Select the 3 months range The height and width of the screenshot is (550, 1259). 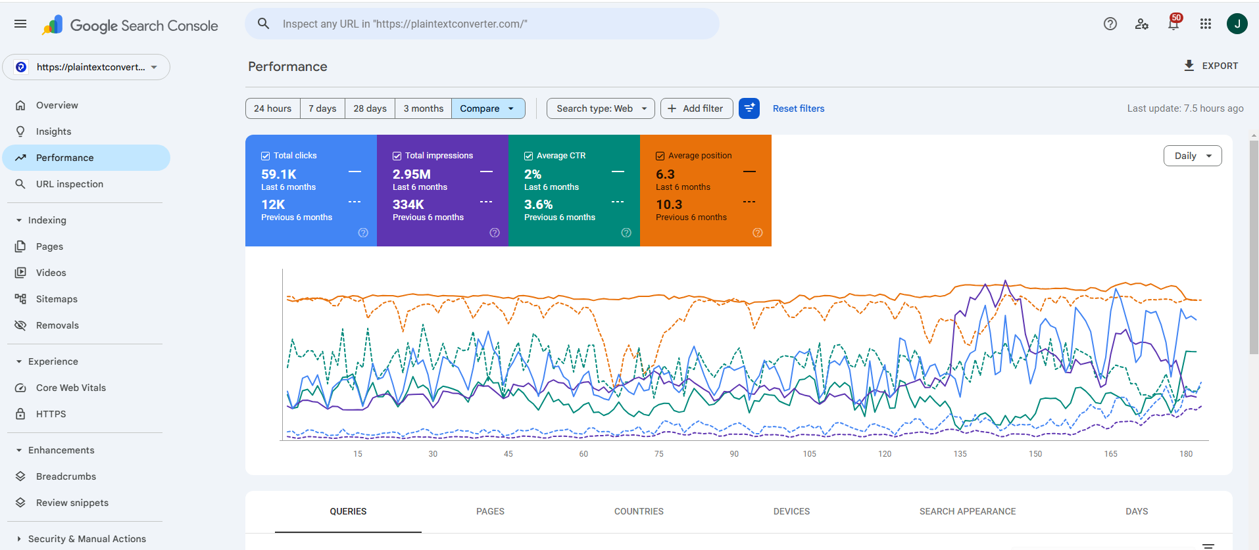(424, 108)
